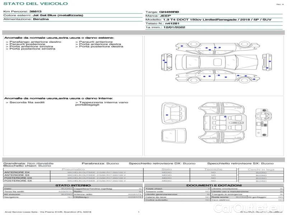Click the Parabrezza: Buono text
Image resolution: width=287 pixels, height=215 pixels.
(x=100, y=163)
